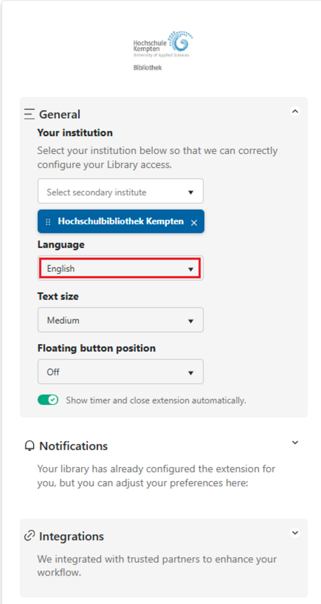Open the Text size dropdown
Image resolution: width=321 pixels, height=604 pixels.
coord(120,320)
